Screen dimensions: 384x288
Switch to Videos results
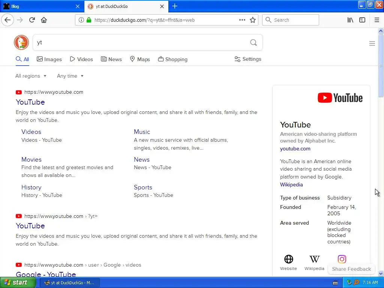(x=81, y=59)
